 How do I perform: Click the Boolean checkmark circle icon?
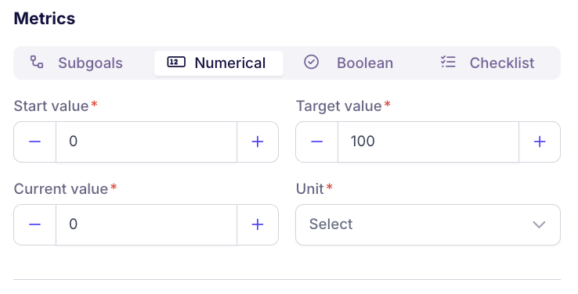click(311, 63)
